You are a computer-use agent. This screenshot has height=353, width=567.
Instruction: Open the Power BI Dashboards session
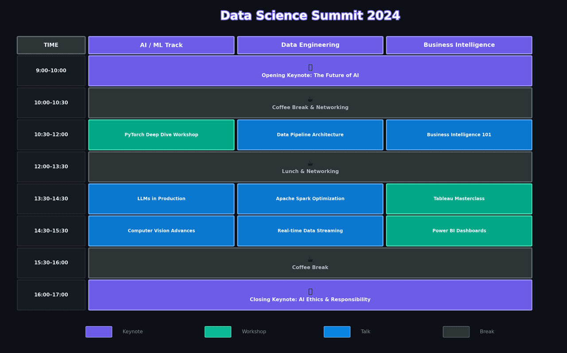(459, 230)
